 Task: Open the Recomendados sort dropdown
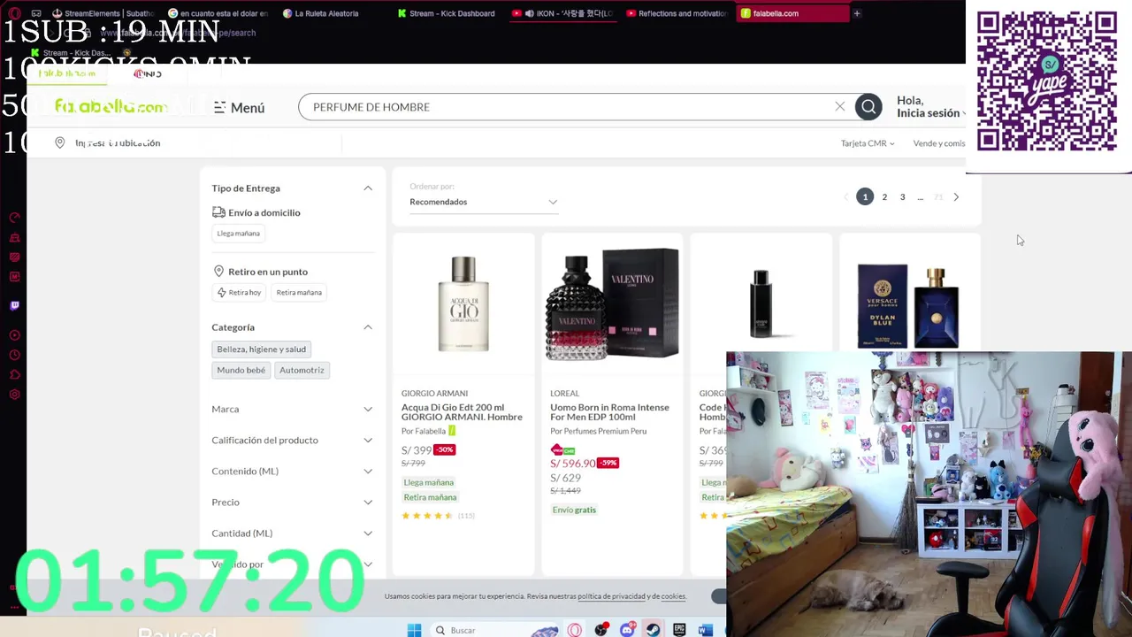(484, 202)
